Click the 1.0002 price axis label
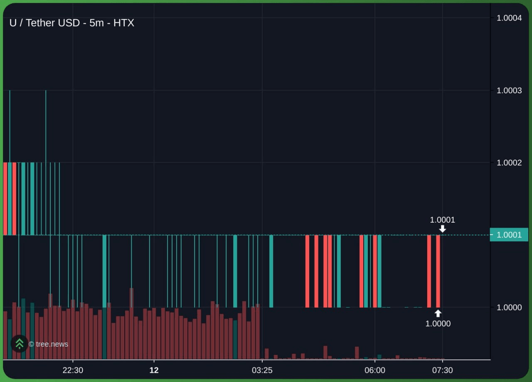Viewport: 532px width, 382px height. coord(509,163)
